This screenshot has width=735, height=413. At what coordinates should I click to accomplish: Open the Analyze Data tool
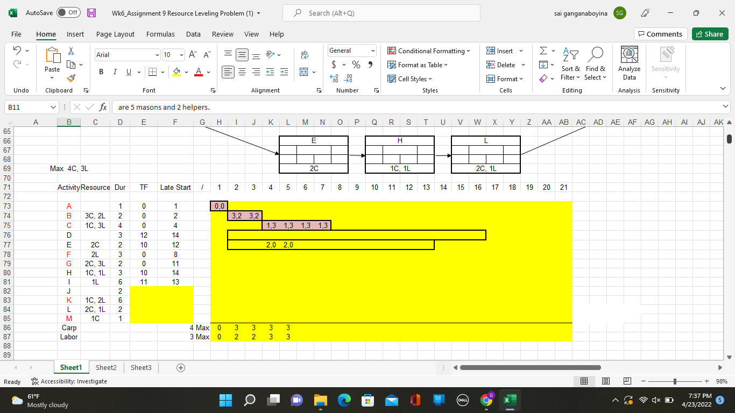629,63
